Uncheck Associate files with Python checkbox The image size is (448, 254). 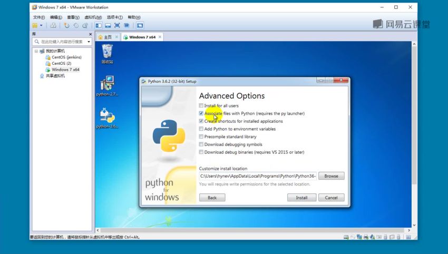coord(201,113)
